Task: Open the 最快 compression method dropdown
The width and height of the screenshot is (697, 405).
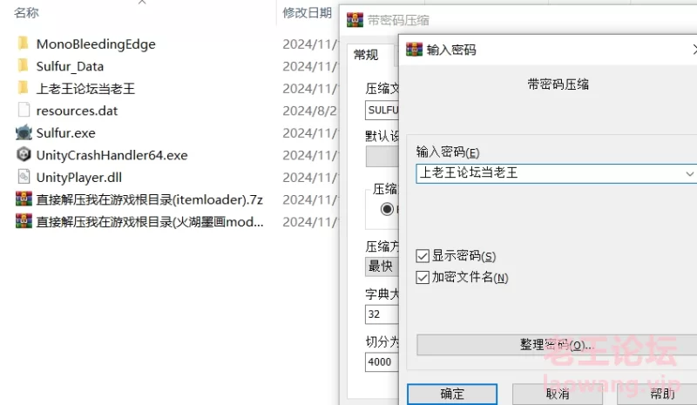Action: 382,267
